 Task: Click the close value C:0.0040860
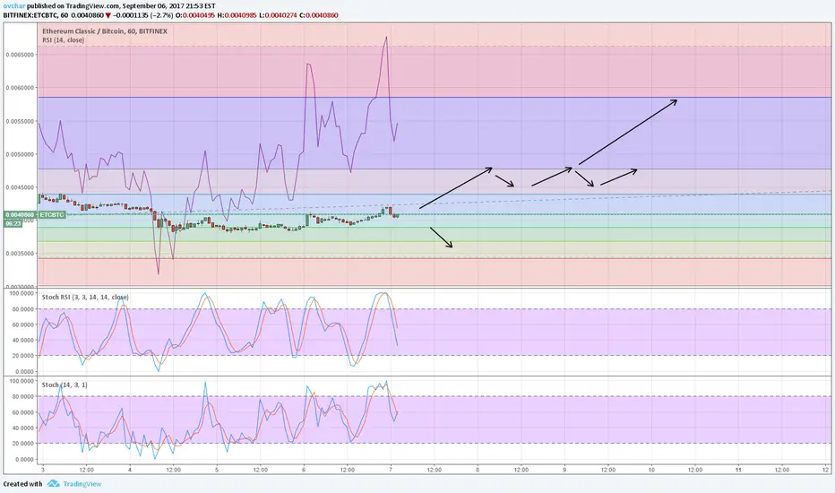(319, 15)
